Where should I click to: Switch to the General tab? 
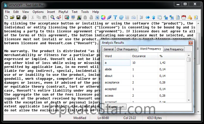[109, 49]
